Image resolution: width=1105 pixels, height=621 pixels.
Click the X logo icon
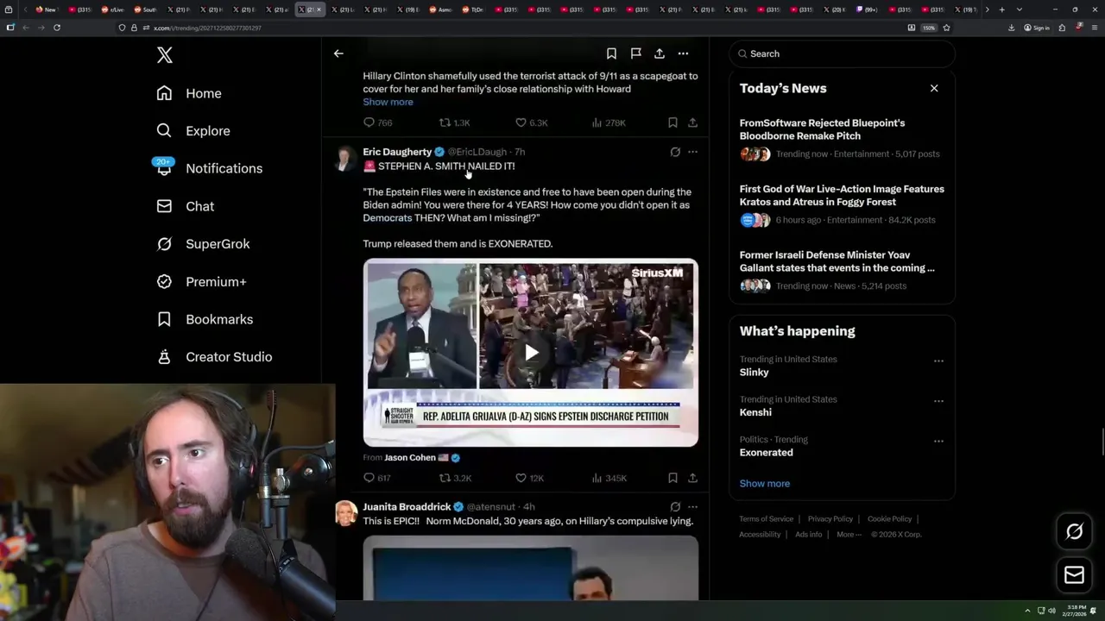tap(165, 55)
